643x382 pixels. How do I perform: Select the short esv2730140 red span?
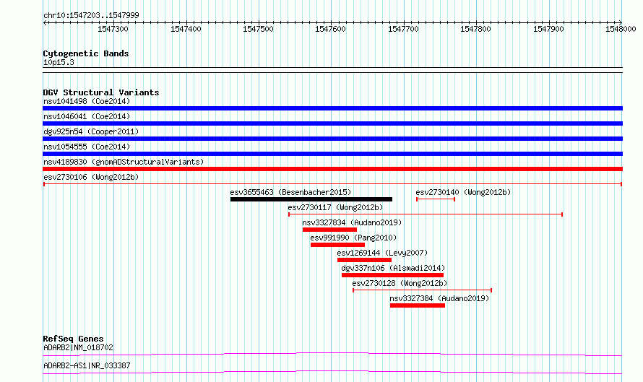(436, 199)
